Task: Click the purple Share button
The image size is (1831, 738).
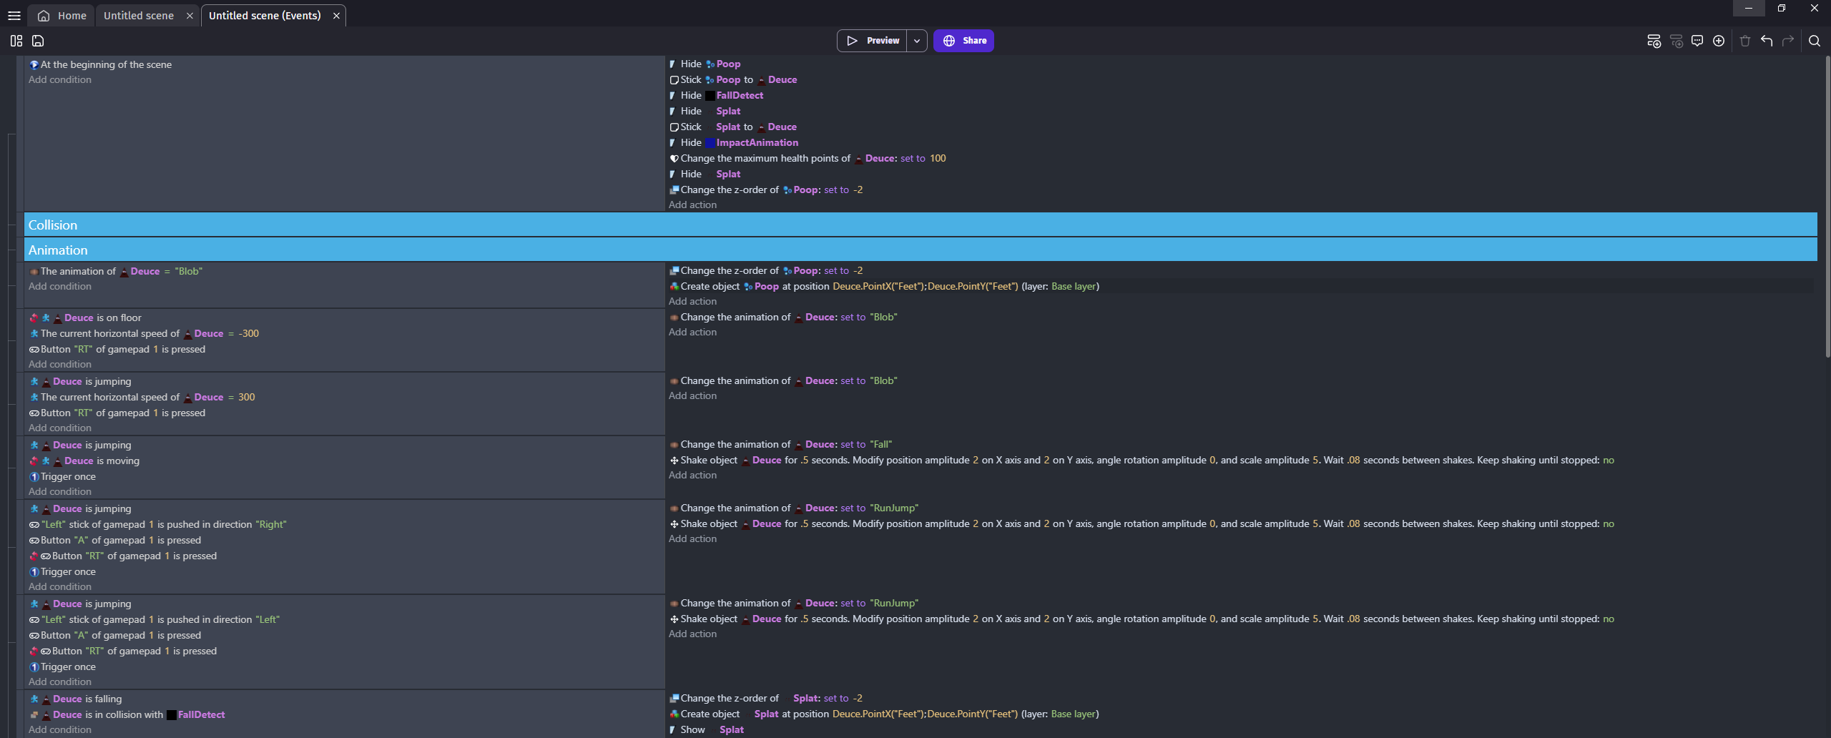Action: (x=963, y=41)
